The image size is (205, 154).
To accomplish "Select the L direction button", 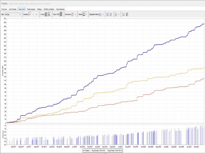I will coord(33,14).
